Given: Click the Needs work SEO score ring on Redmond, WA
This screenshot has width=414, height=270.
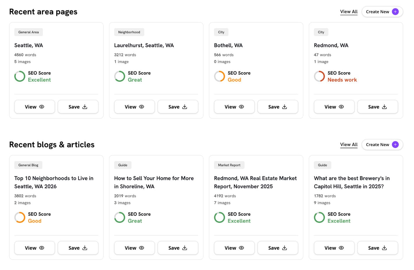Looking at the screenshot, I should click(x=319, y=76).
